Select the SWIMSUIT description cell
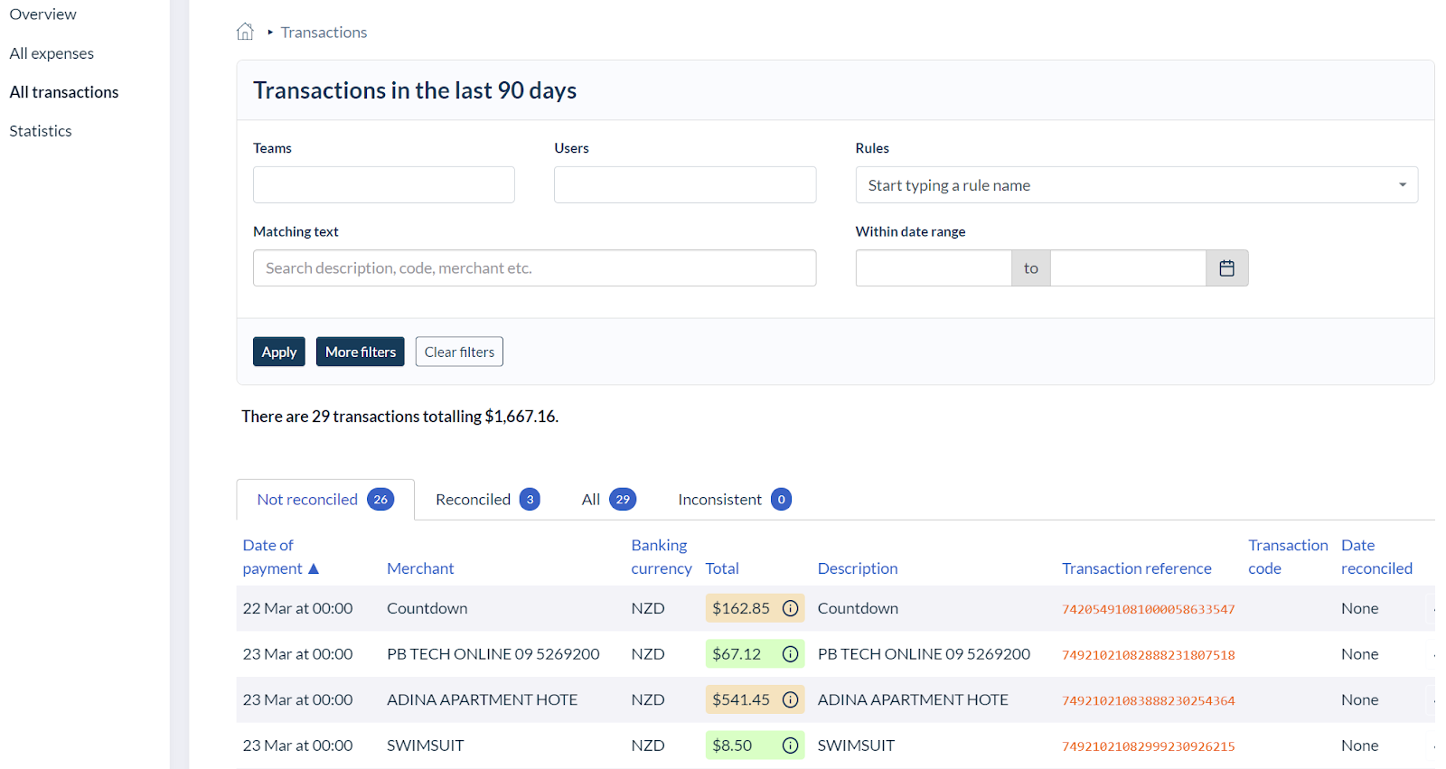 [x=856, y=746]
